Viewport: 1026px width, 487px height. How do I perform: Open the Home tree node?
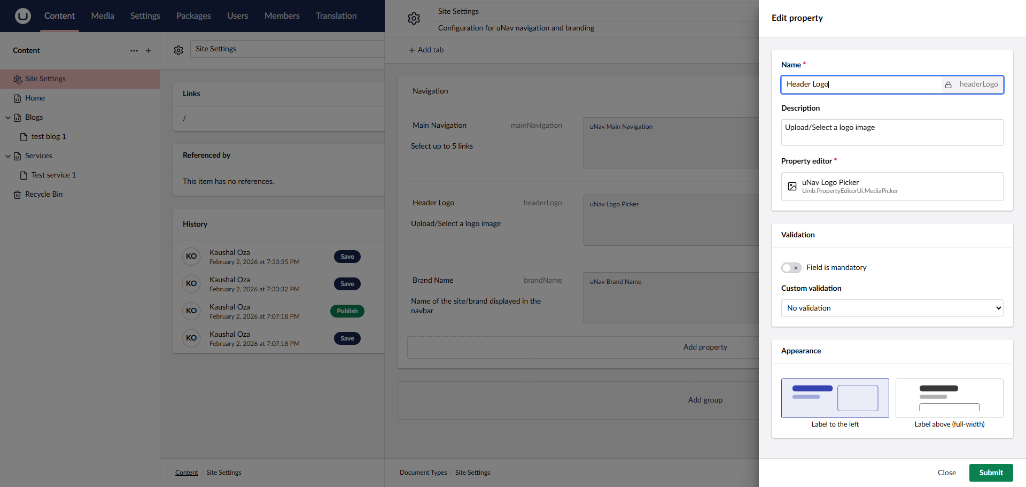point(35,98)
